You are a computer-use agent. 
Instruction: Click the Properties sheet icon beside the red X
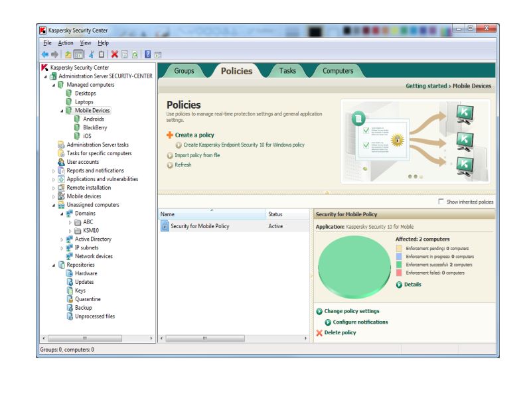[125, 54]
